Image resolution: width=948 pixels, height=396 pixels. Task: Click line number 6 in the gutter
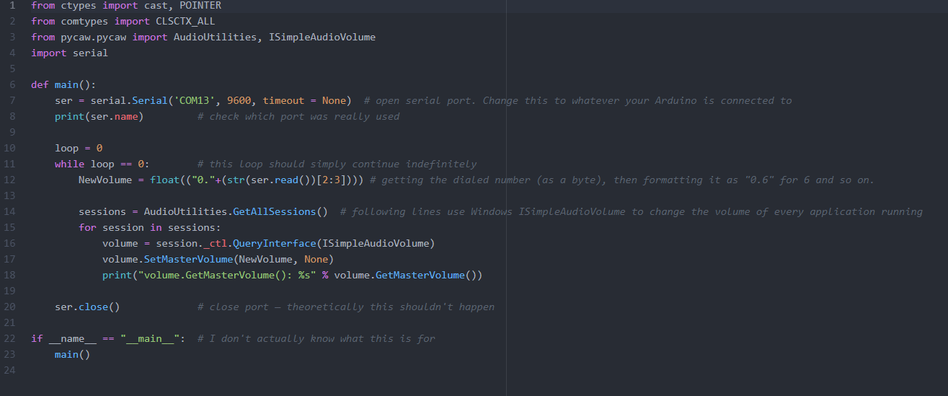pyautogui.click(x=12, y=84)
